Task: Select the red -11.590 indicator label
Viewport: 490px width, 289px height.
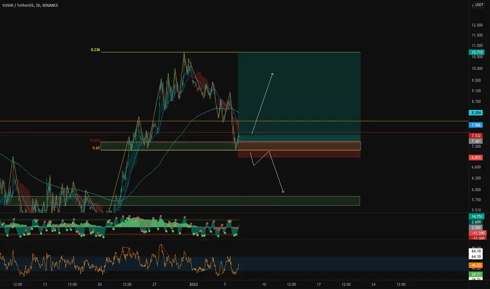Action: 478,233
